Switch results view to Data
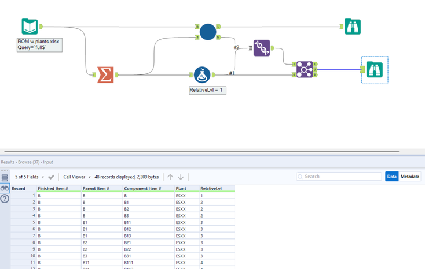The image size is (425, 269). 391,177
